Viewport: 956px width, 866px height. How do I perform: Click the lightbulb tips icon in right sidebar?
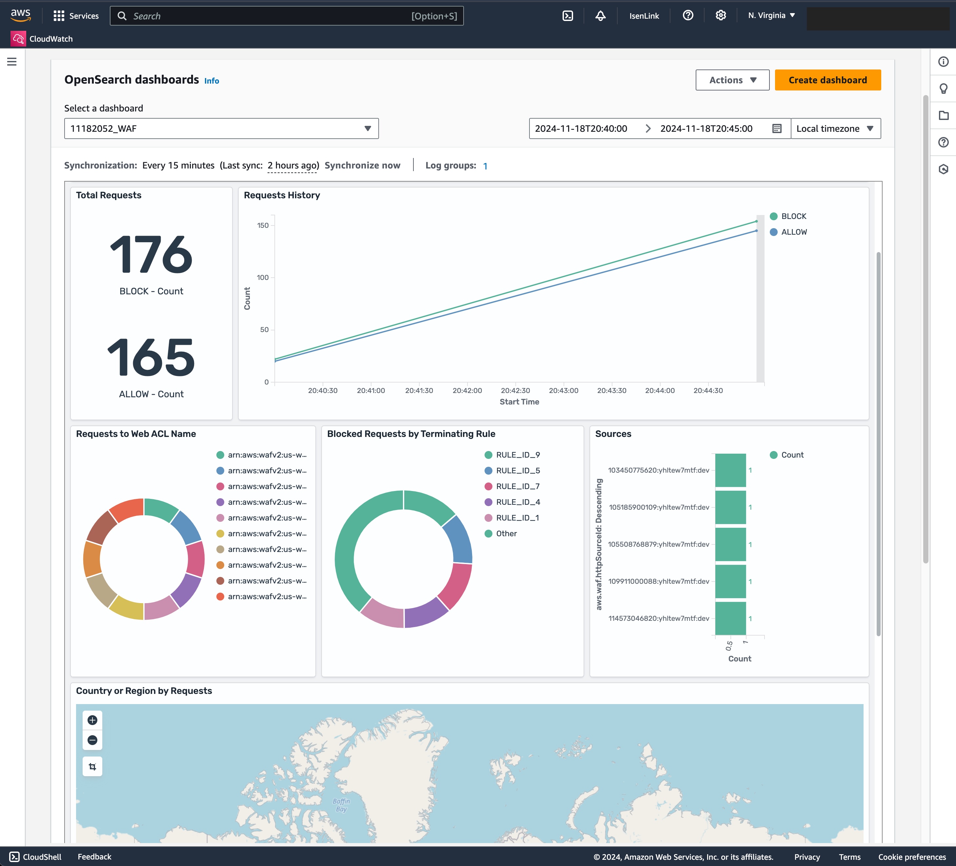tap(943, 88)
